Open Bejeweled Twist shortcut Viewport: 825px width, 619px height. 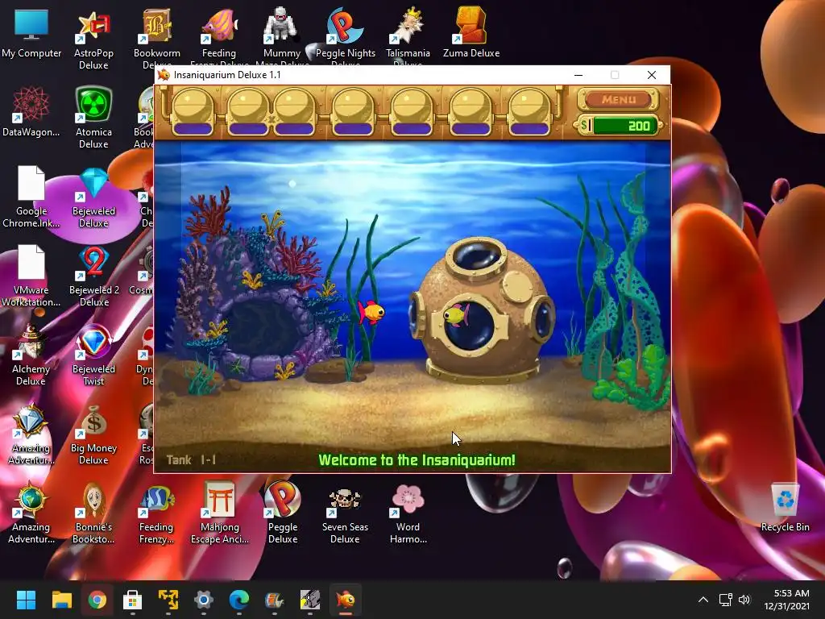tap(93, 355)
